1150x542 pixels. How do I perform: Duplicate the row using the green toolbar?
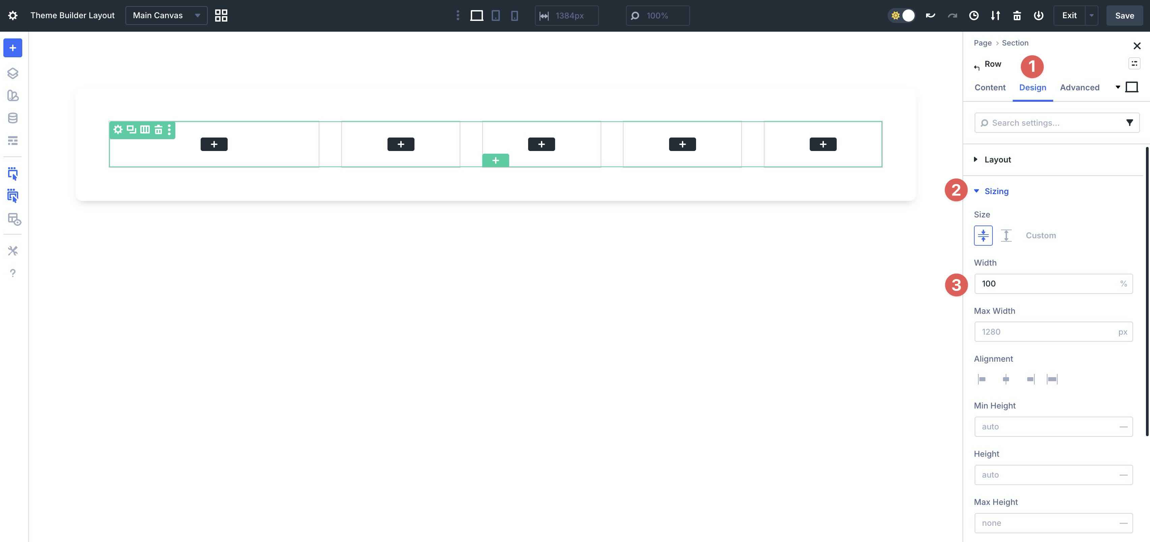click(x=131, y=130)
